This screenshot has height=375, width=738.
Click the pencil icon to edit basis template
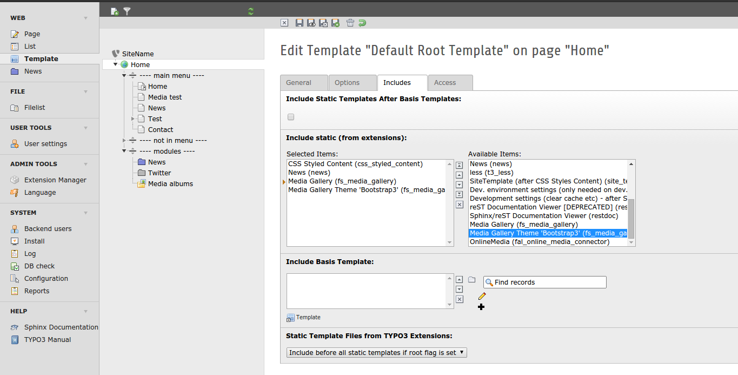point(482,296)
